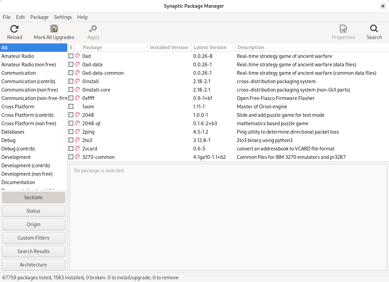
Task: Toggle the status checkbox for 2ping
Action: [x=71, y=132]
